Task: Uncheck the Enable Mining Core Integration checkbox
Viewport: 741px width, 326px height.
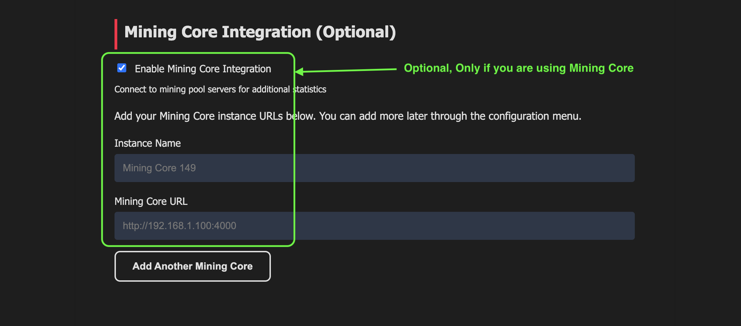Action: [x=122, y=68]
